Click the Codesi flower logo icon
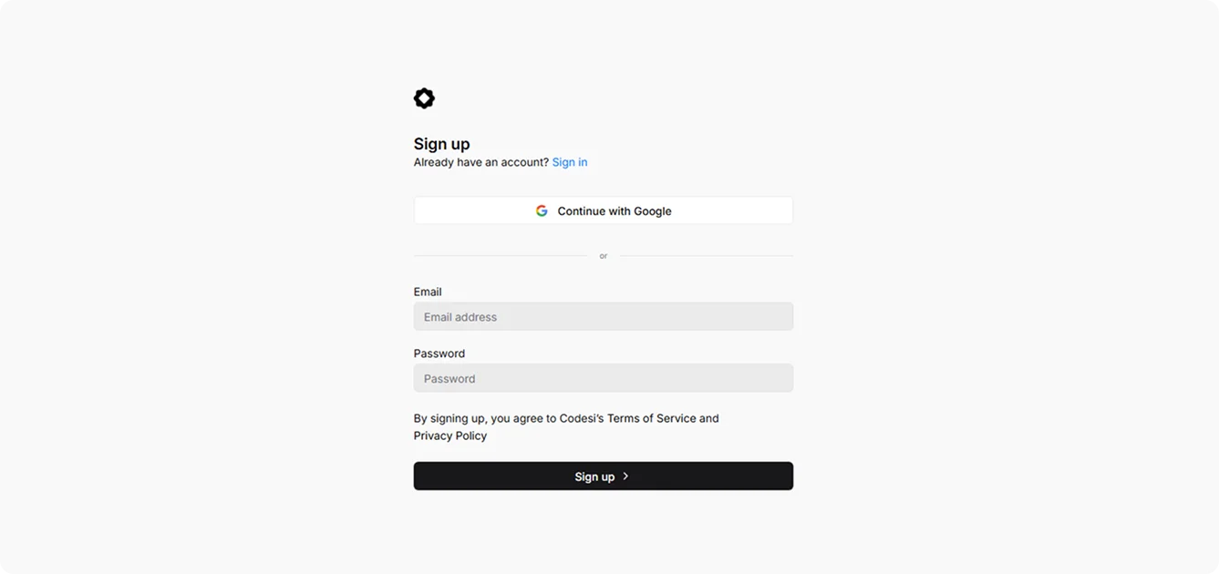 point(424,98)
